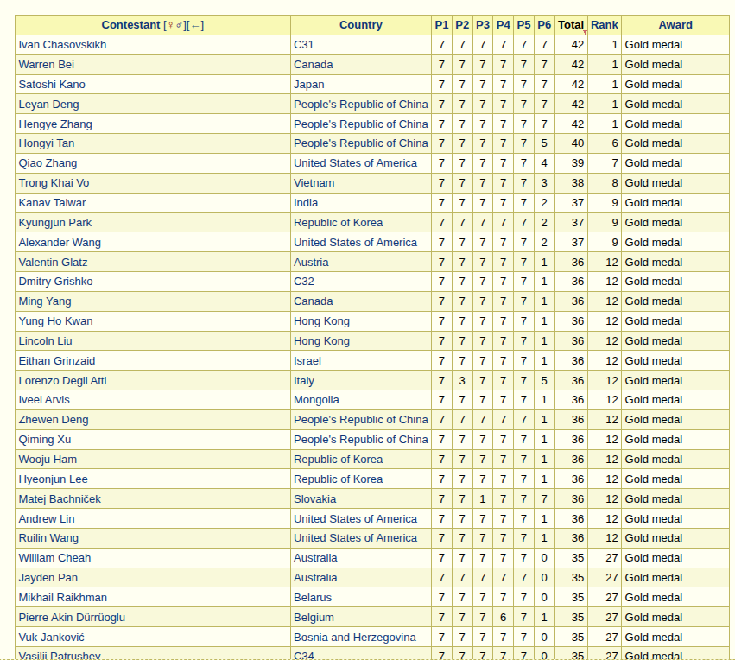Sort by P1 column header
735x660 pixels.
tap(441, 25)
